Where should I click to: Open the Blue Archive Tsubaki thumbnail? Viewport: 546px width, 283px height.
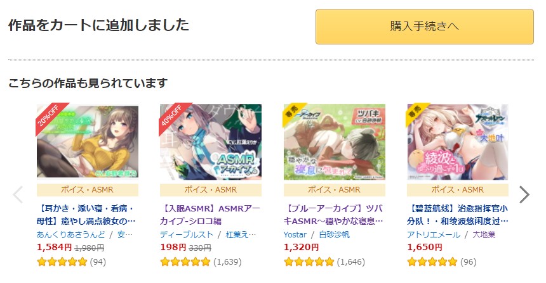334,141
